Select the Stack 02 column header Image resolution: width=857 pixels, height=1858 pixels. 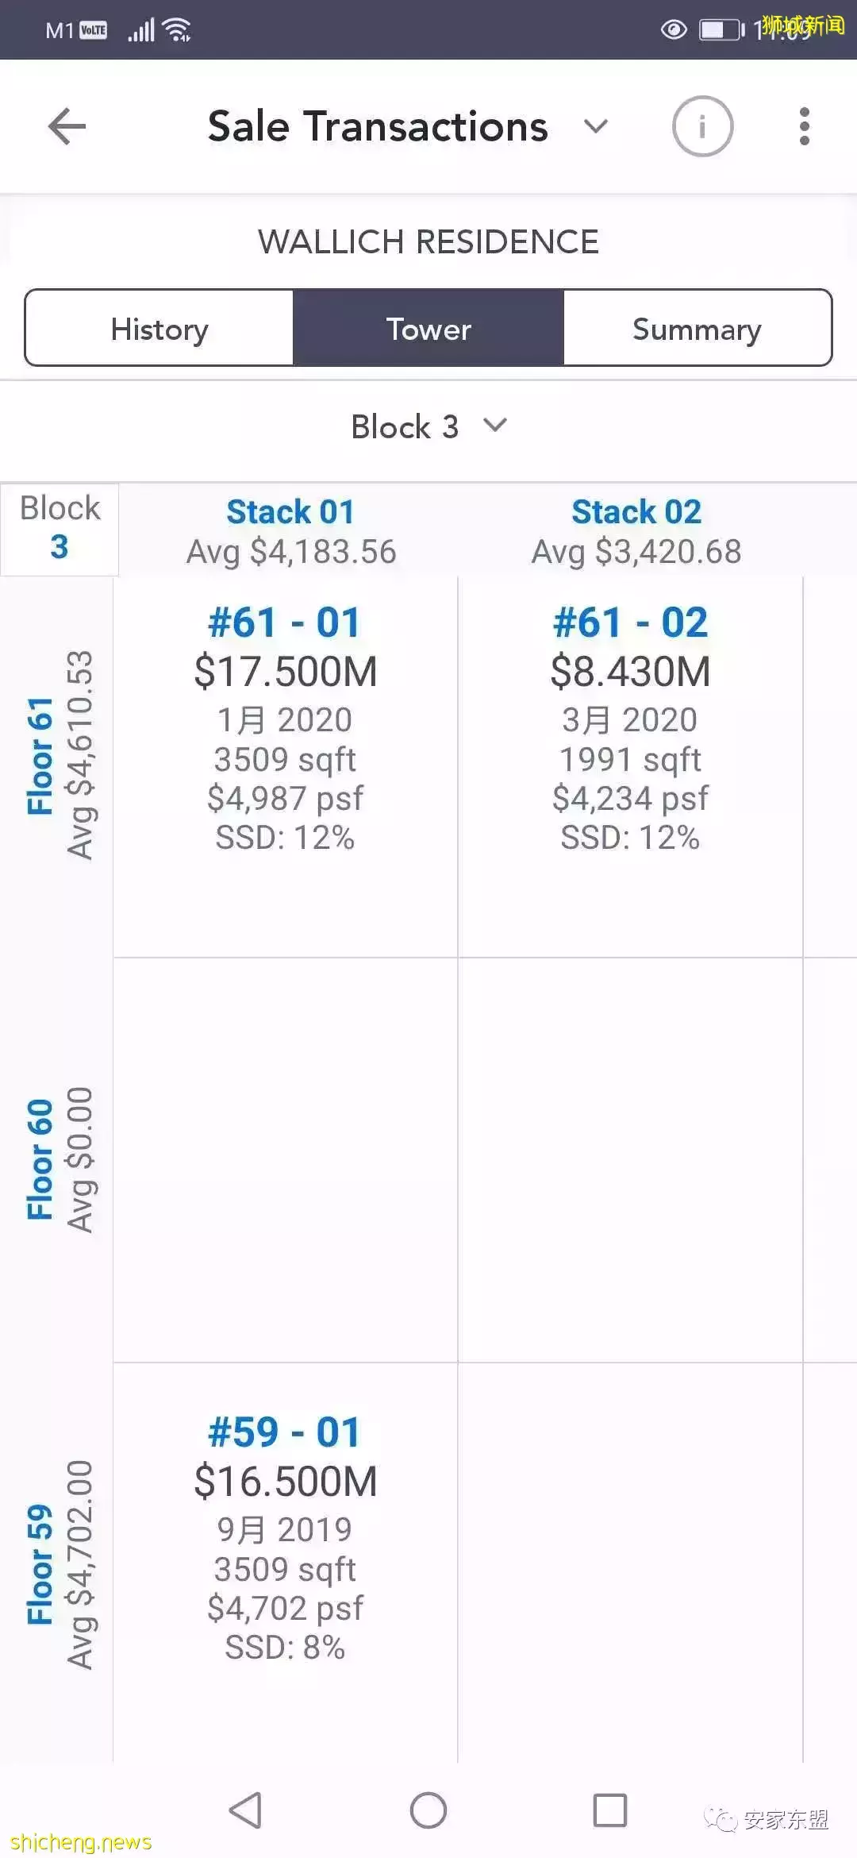(636, 530)
